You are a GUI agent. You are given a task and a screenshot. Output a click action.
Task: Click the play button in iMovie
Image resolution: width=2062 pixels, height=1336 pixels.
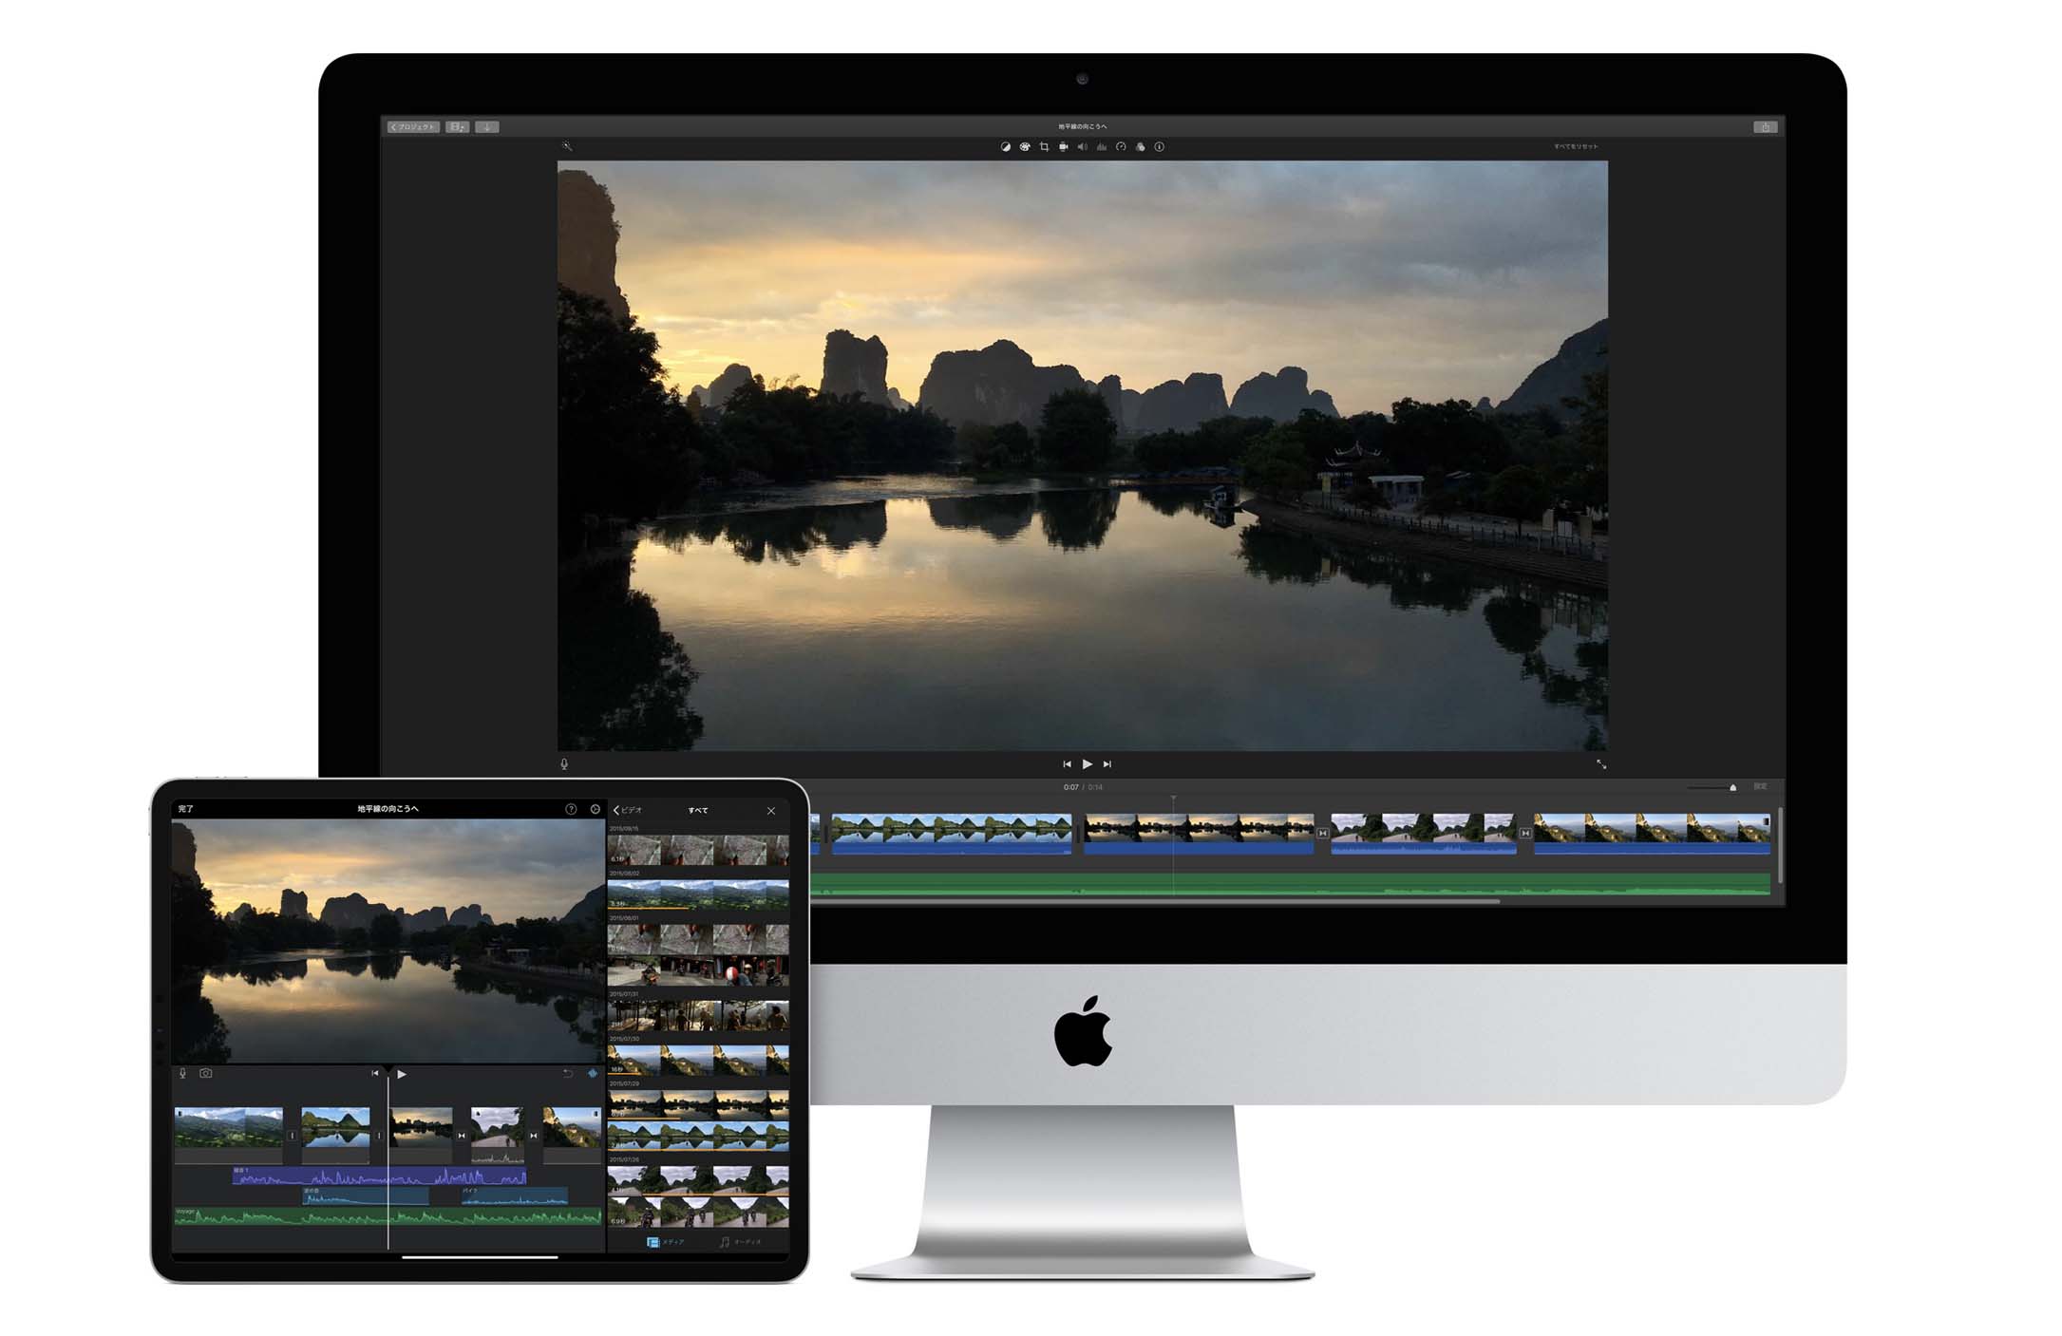click(1084, 762)
